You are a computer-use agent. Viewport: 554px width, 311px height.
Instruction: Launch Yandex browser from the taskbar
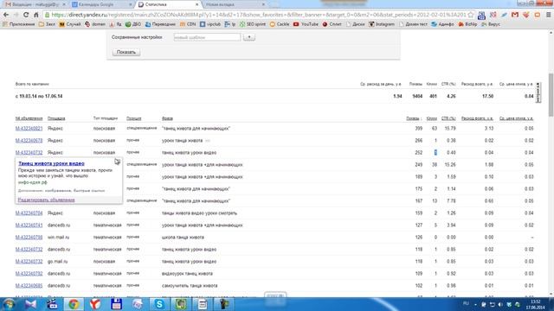(x=94, y=304)
